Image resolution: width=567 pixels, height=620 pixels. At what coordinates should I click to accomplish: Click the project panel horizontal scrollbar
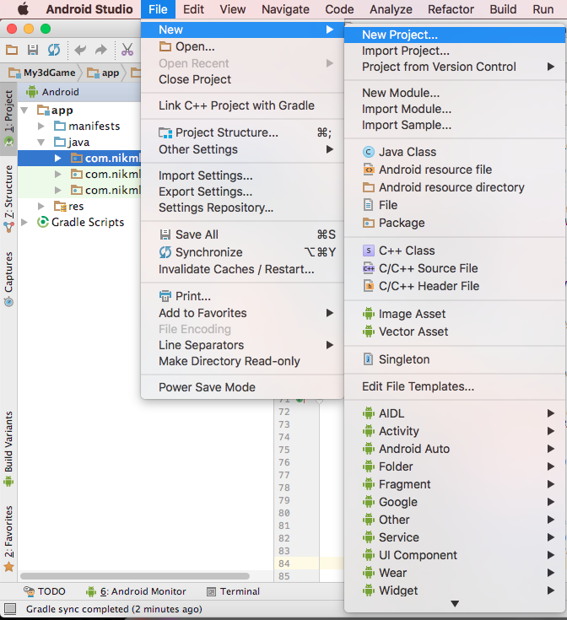135,576
